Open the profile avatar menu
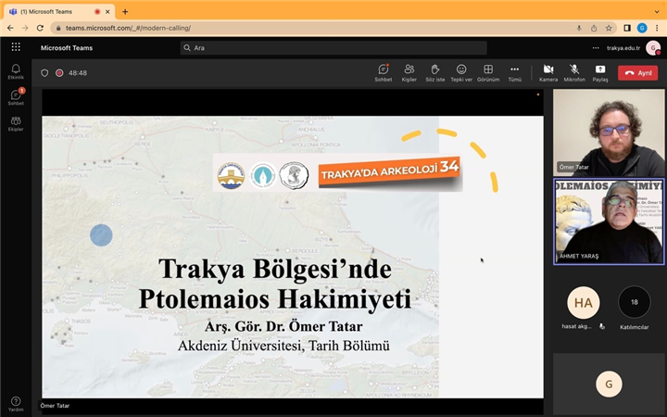This screenshot has height=417, width=667. pyautogui.click(x=653, y=47)
